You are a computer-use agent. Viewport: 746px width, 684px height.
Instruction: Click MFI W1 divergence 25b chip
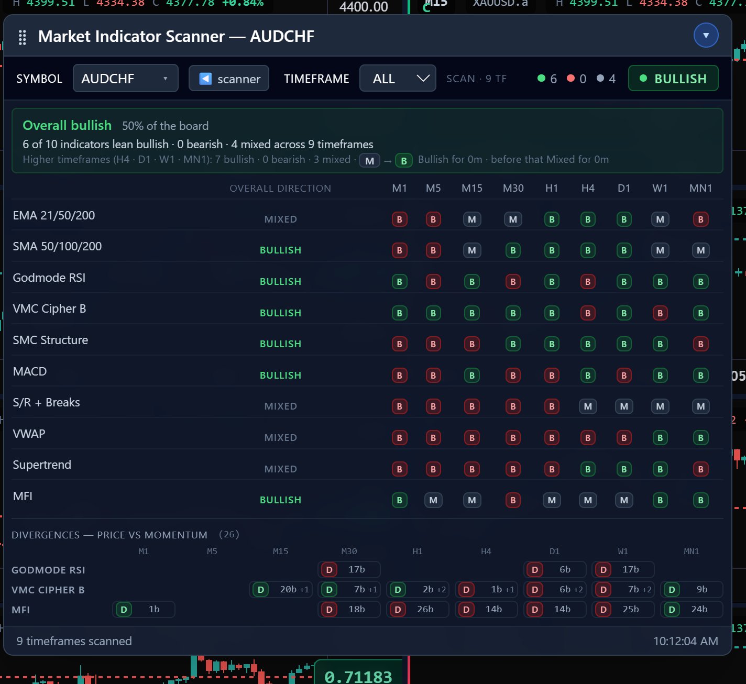[623, 610]
